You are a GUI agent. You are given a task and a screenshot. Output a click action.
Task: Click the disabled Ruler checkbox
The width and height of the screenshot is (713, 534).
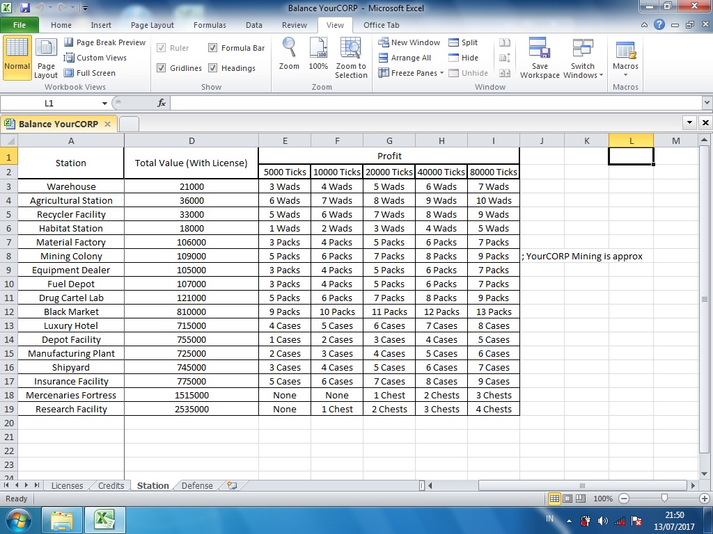161,48
